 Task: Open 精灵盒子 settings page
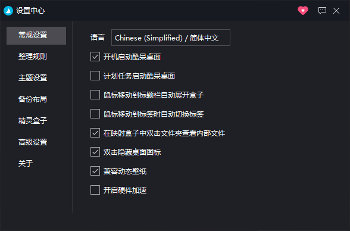click(x=33, y=120)
